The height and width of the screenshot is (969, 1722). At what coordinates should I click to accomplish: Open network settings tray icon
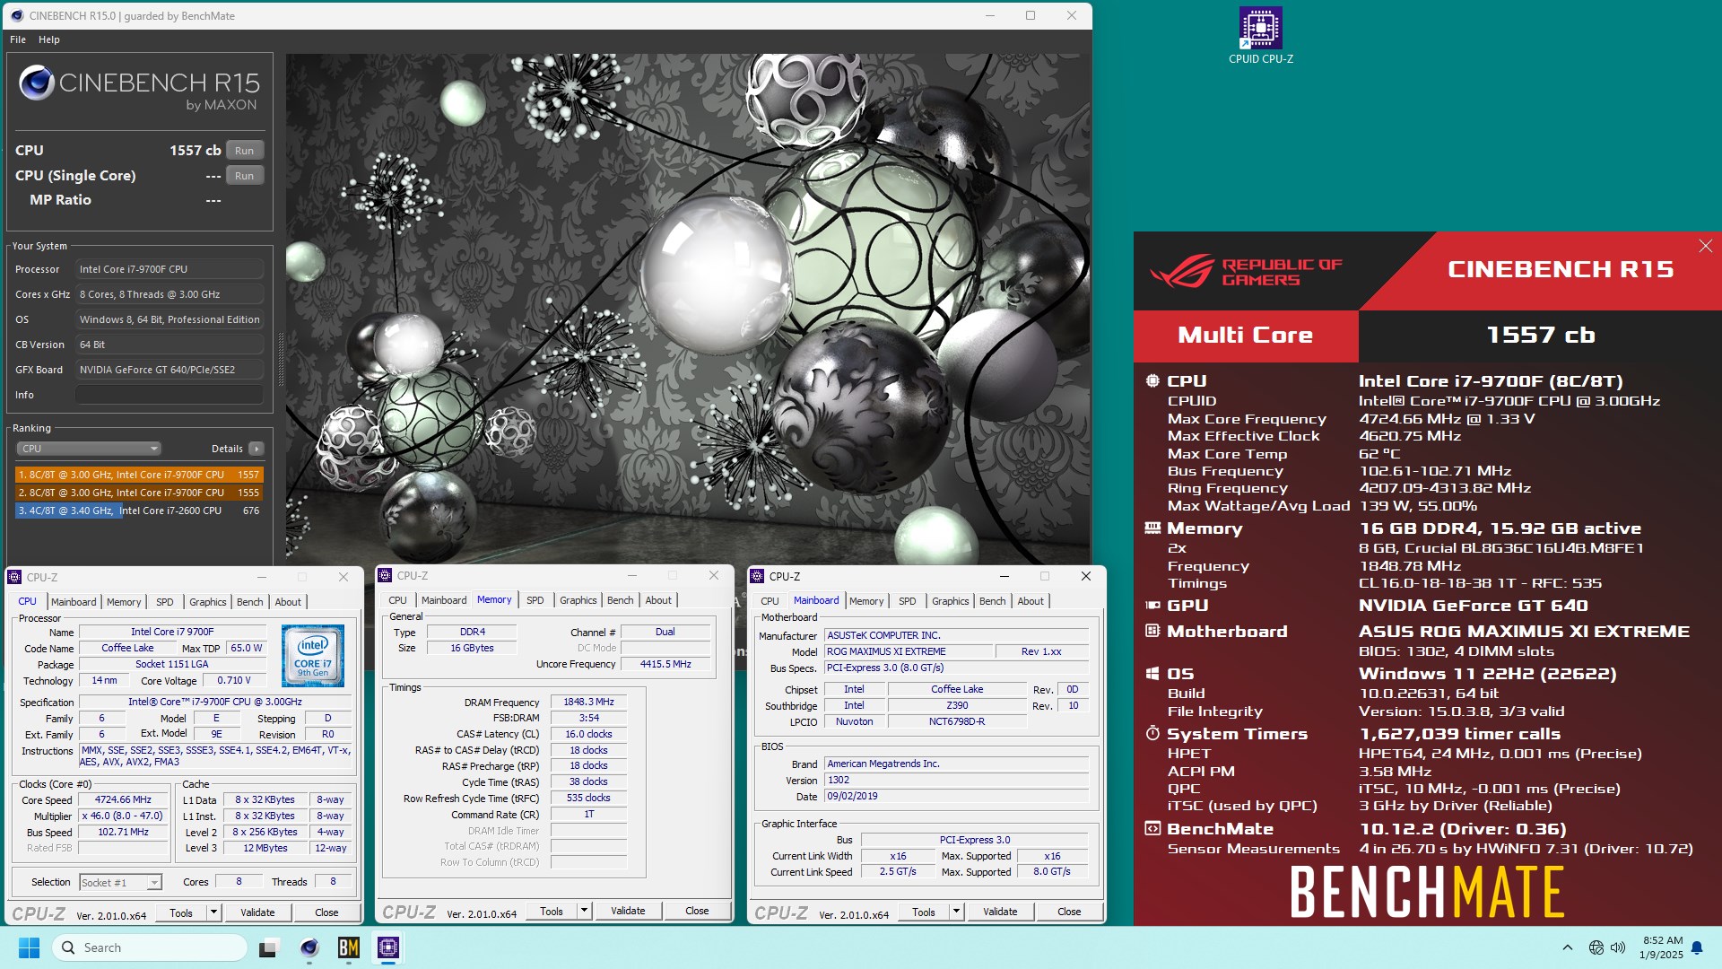[x=1596, y=947]
